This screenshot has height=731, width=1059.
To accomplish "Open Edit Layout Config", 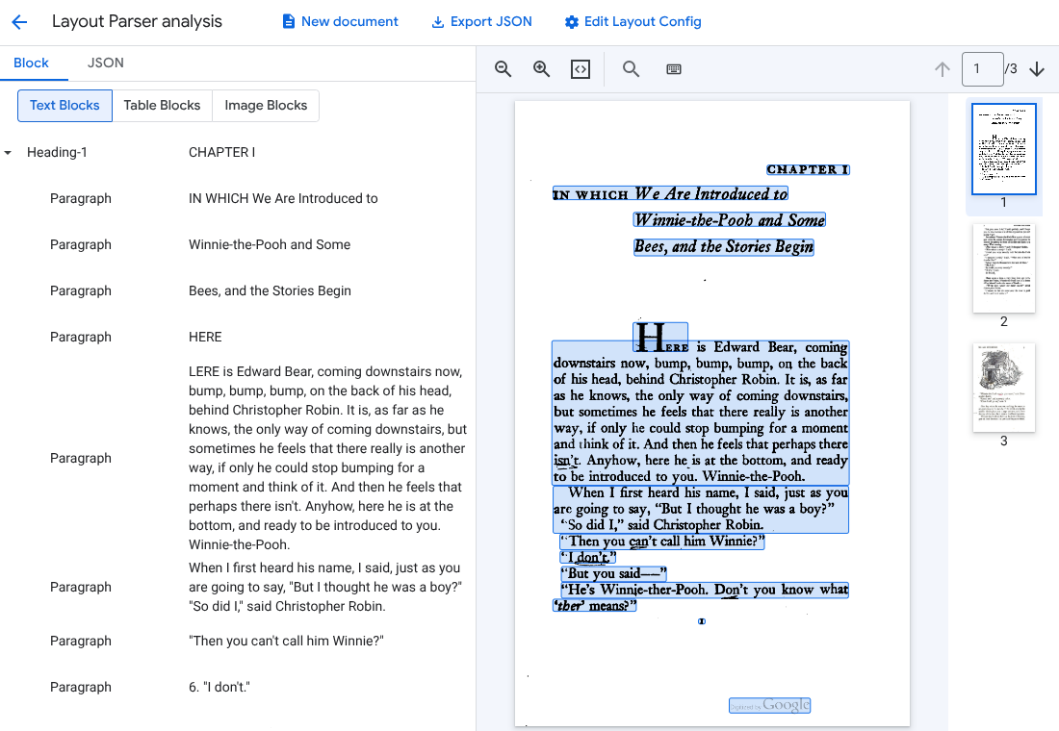I will (633, 22).
